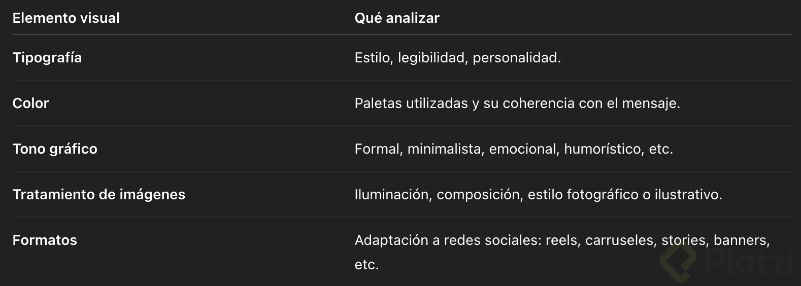Select the "Tono gráfico" row label
801x286 pixels.
(55, 149)
